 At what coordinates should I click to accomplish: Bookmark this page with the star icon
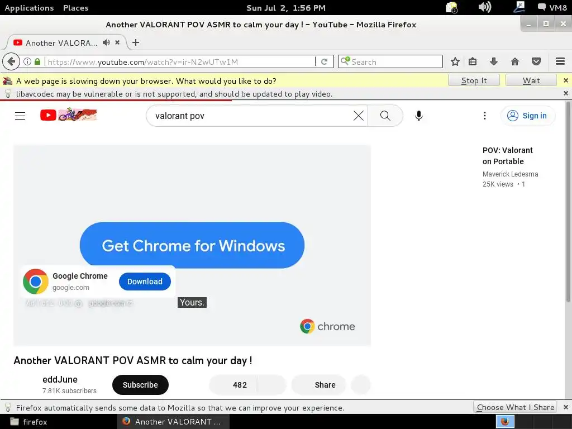coord(455,61)
